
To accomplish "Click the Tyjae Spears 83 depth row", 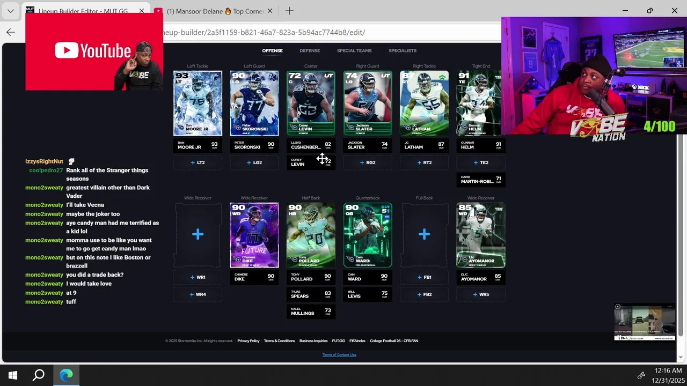I will (x=311, y=294).
